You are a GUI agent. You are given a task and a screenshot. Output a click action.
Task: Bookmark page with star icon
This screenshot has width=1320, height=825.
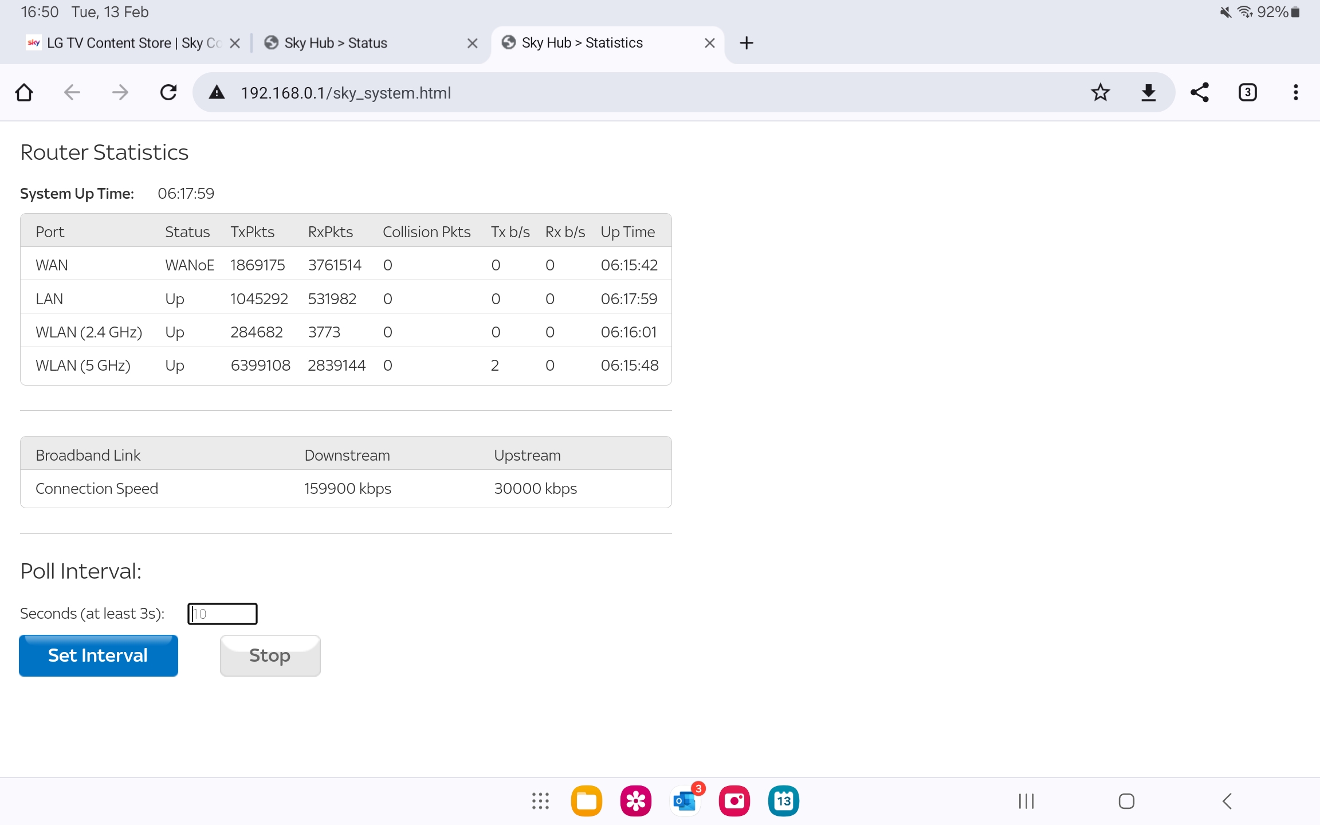pyautogui.click(x=1100, y=92)
